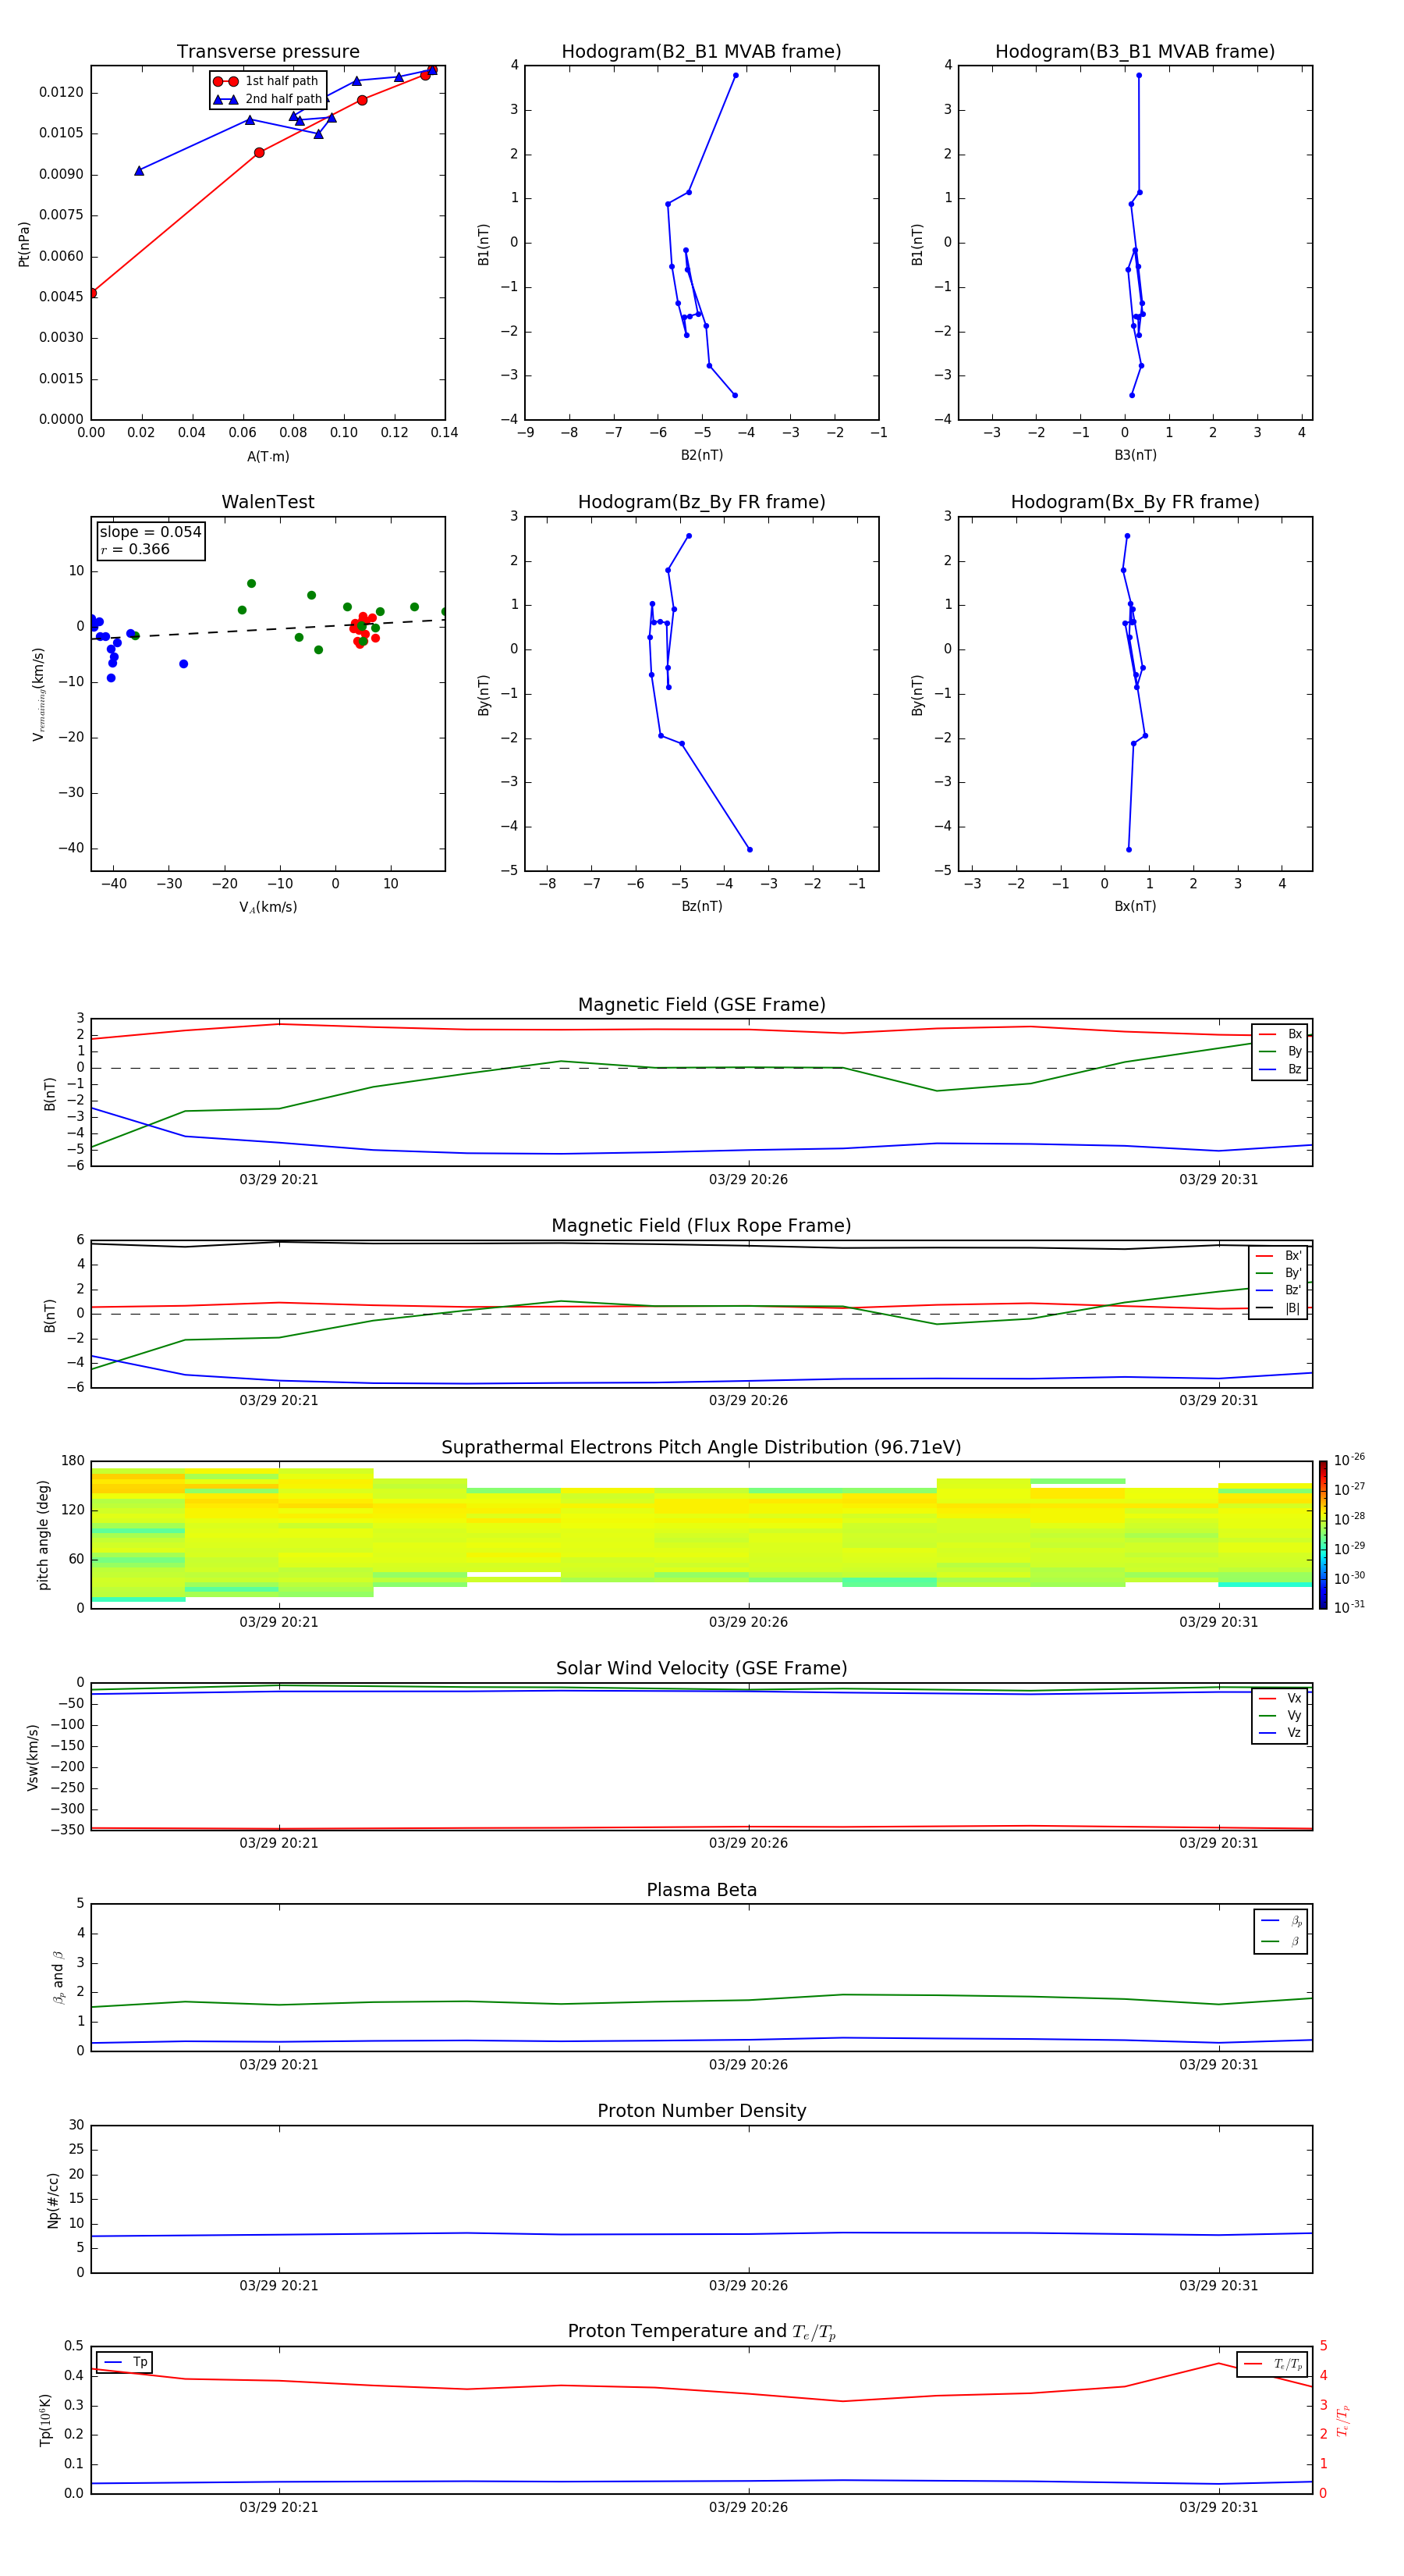Click the Suprathermal Electrons Pitch Angle title
Screen dimensions: 1404x2576
pos(701,1448)
